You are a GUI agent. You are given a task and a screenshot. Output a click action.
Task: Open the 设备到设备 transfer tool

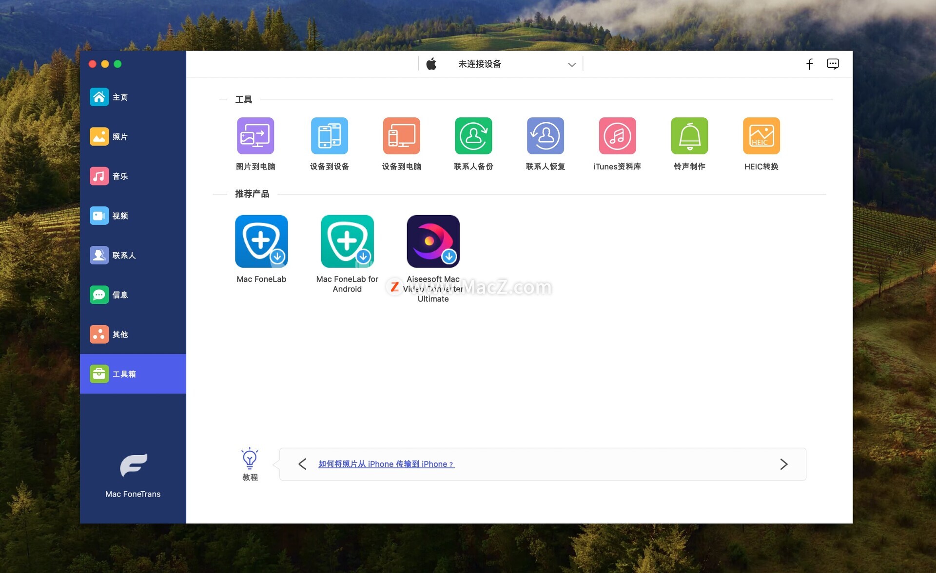[x=330, y=136]
